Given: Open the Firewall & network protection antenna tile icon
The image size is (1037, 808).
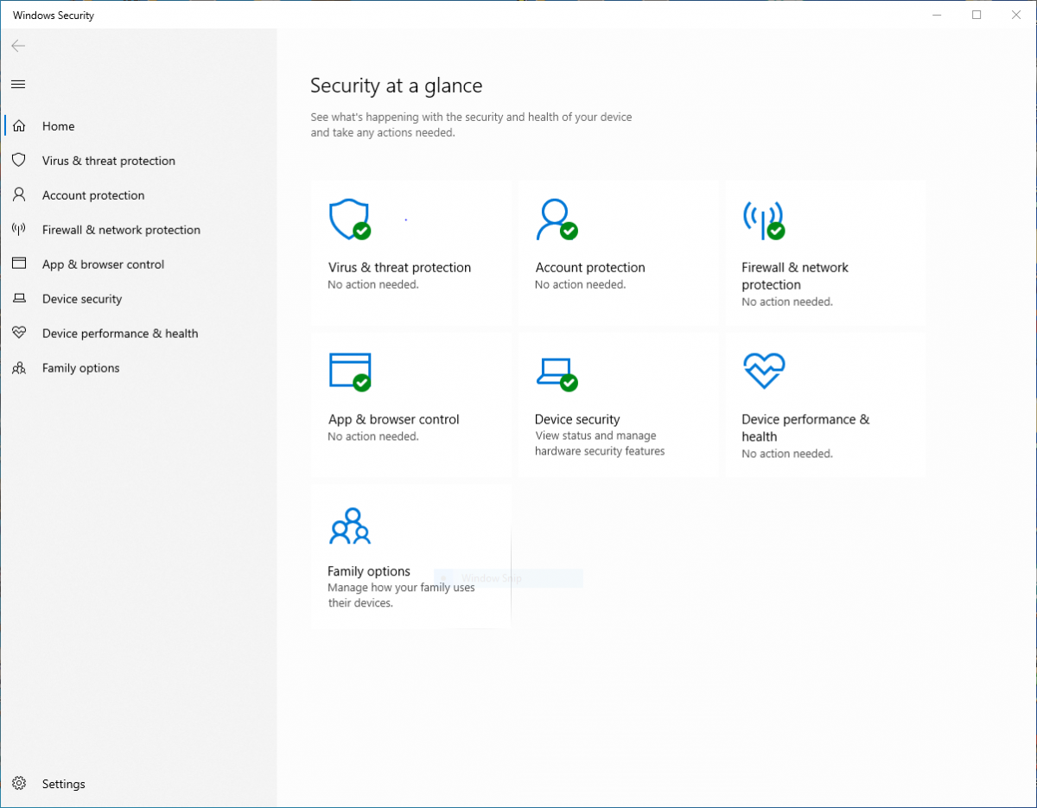Looking at the screenshot, I should click(763, 220).
